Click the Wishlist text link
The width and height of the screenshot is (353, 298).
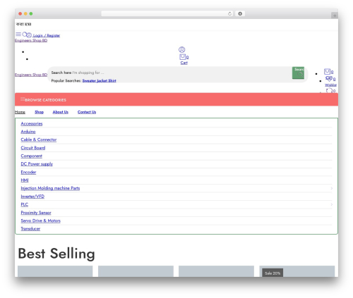[330, 85]
